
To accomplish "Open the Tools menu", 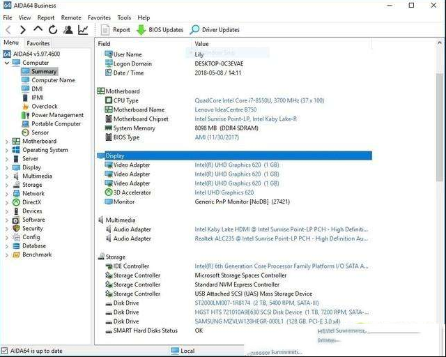I will tap(124, 17).
